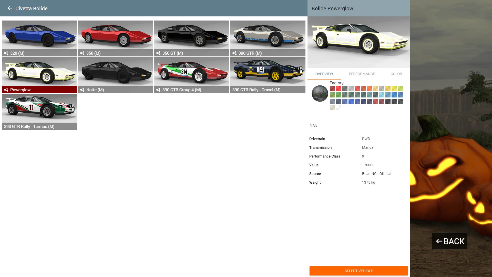Go to the Overview tab

pos(324,74)
